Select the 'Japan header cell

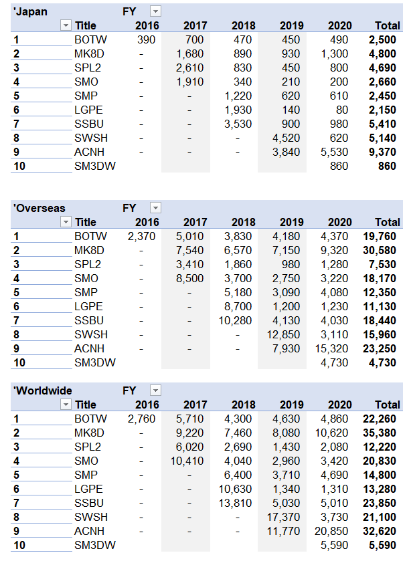click(30, 11)
